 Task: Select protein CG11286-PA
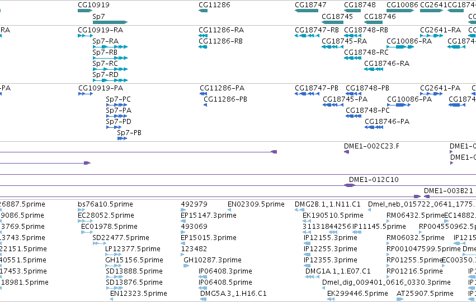click(222, 88)
